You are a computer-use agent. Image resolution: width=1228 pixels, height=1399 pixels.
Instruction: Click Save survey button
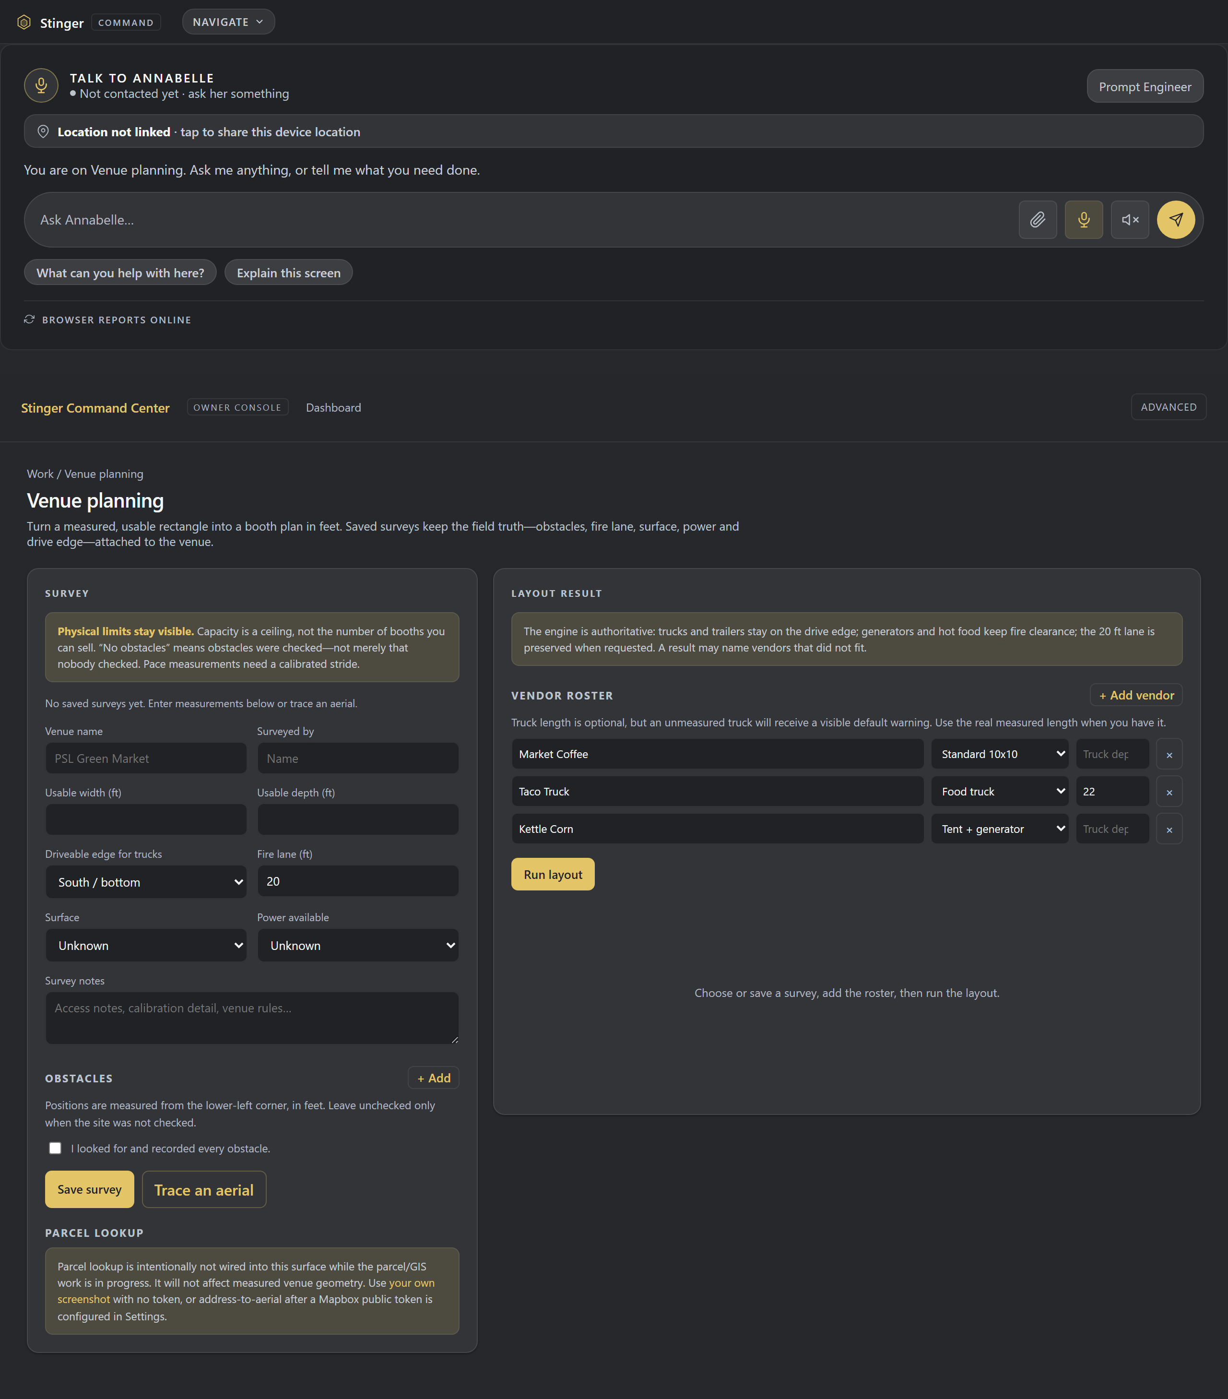click(90, 1189)
